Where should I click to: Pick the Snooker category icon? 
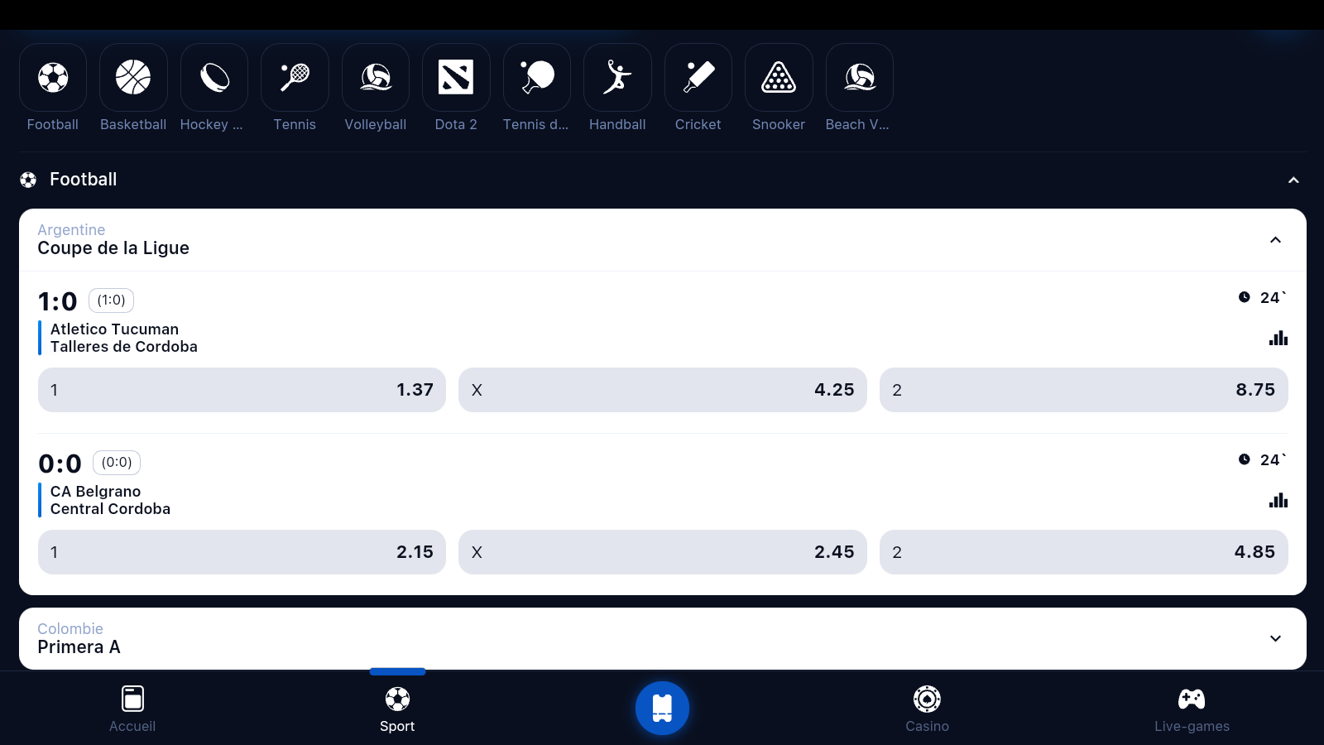779,78
